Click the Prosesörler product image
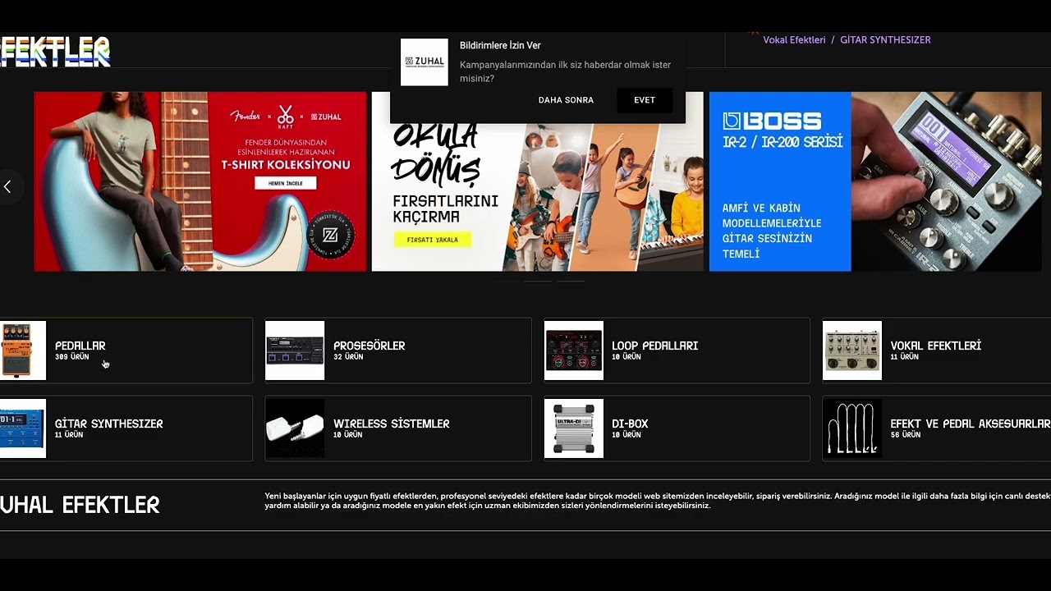The height and width of the screenshot is (591, 1051). (295, 350)
